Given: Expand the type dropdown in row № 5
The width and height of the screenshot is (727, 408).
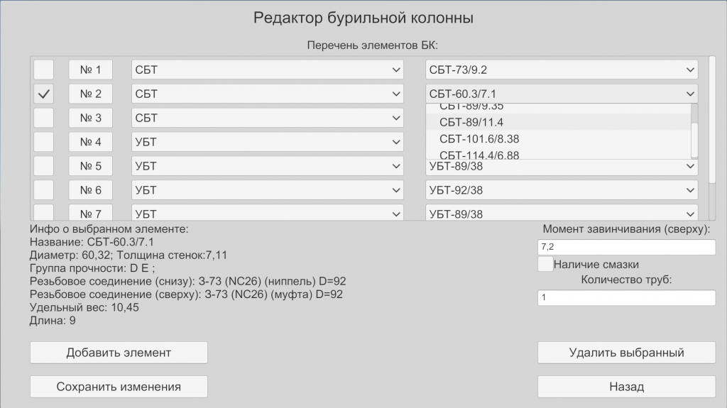Looking at the screenshot, I should (x=267, y=166).
